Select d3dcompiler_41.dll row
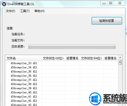The image size is (127, 106). [x=24, y=97]
